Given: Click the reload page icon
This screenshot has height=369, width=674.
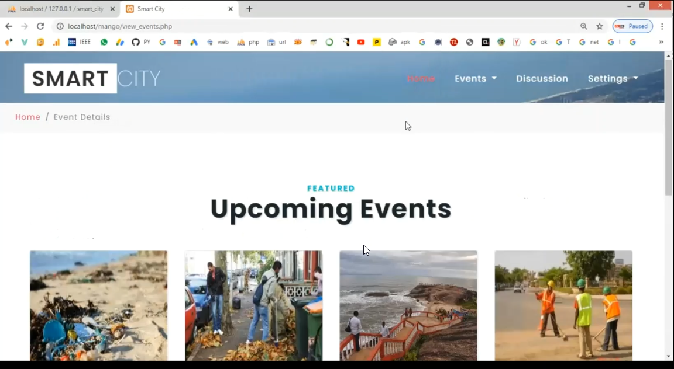Looking at the screenshot, I should (x=40, y=26).
